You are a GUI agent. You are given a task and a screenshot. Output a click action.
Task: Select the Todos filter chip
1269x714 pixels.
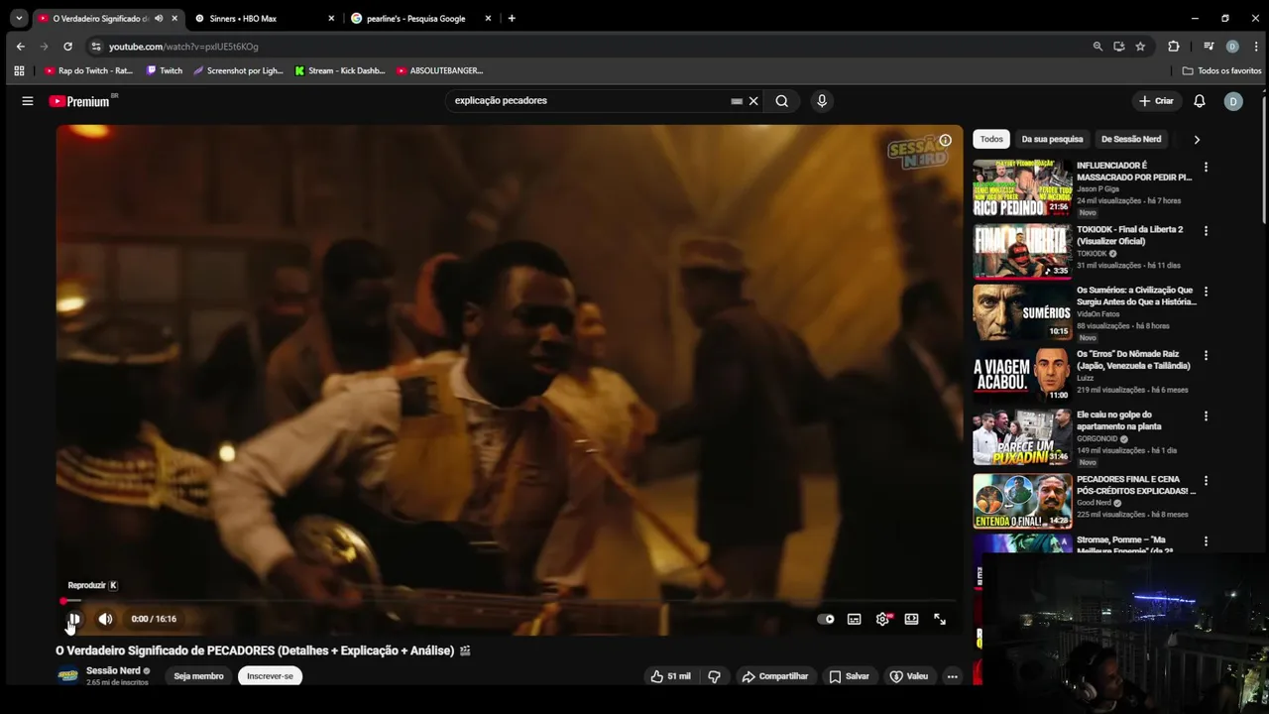(991, 139)
